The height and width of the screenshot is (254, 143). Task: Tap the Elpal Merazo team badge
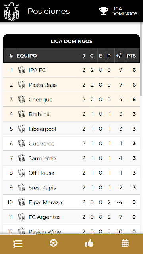(x=21, y=202)
